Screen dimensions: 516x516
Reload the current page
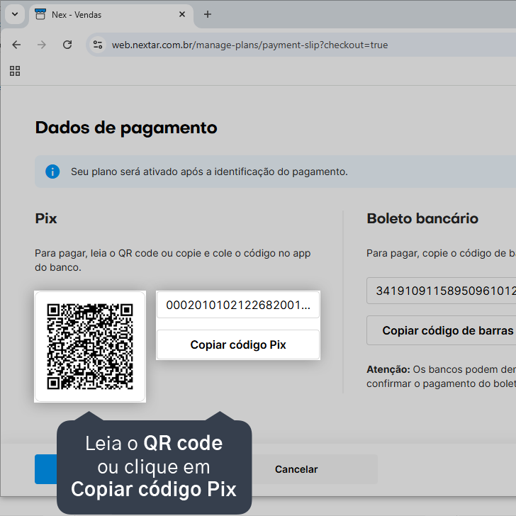point(67,45)
